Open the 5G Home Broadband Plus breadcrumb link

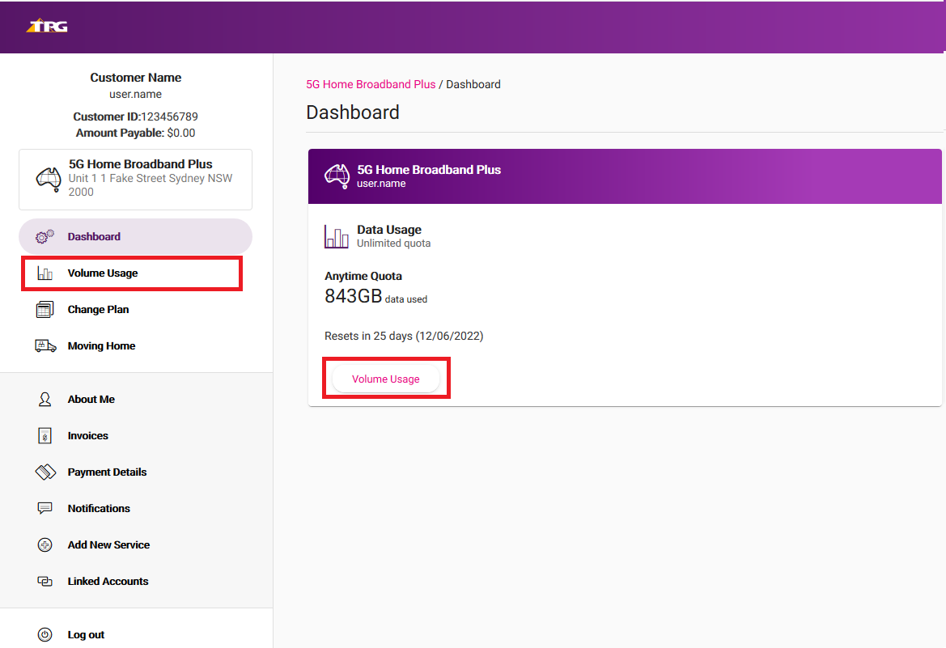point(371,84)
